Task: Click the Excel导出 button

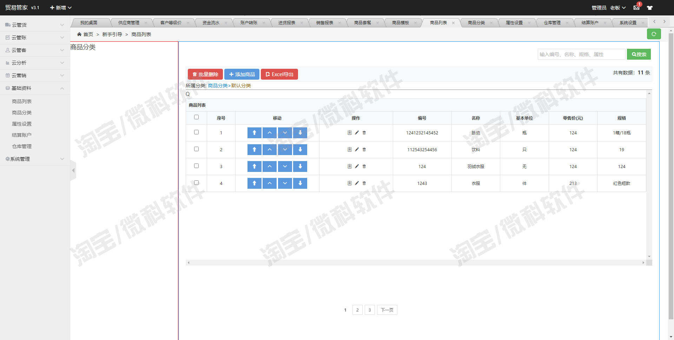Action: tap(279, 74)
